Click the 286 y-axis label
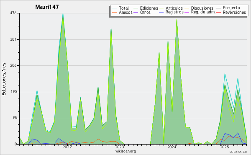Image resolution: width=251 pixels, height=155 pixels. pos(13,65)
